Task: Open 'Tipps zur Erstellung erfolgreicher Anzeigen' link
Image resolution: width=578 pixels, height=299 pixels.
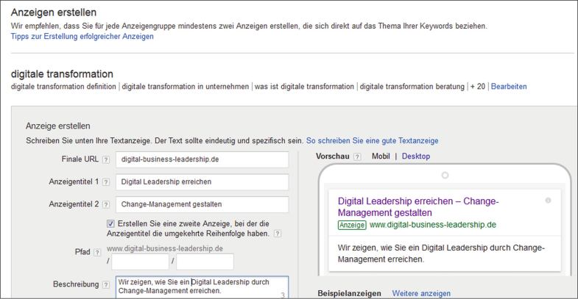Action: (82, 37)
